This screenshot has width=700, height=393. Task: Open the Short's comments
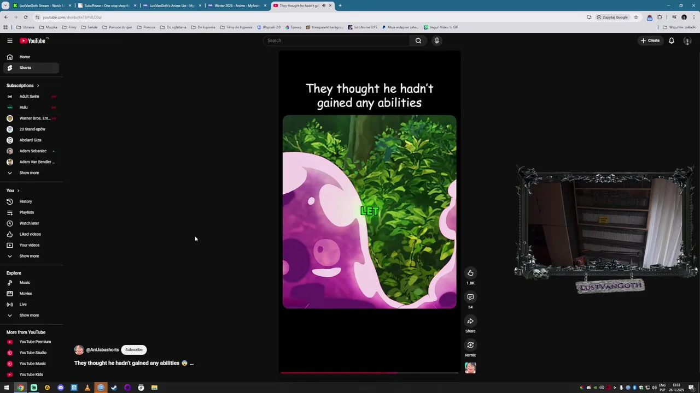[x=470, y=297]
